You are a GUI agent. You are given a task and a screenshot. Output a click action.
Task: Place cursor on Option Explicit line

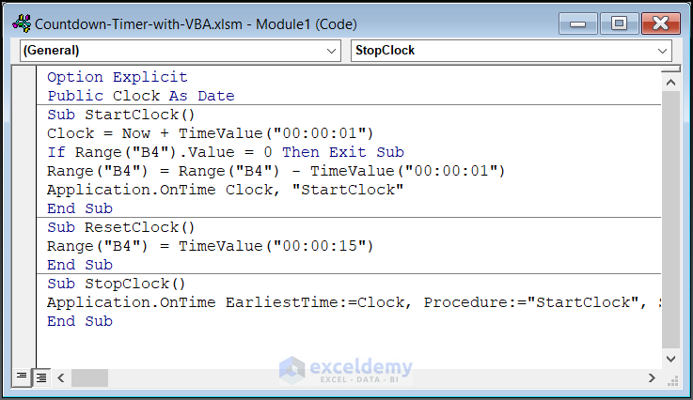118,77
